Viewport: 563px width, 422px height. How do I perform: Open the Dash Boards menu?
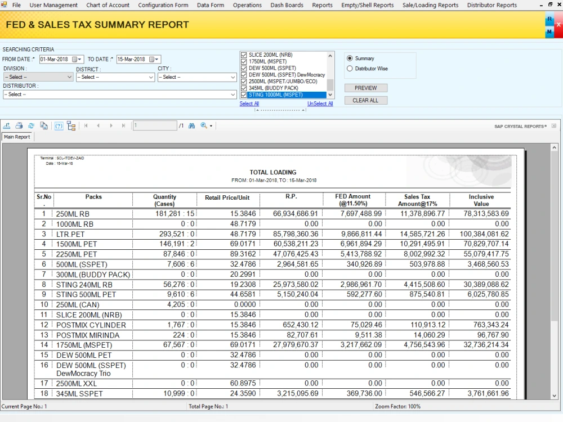(287, 5)
